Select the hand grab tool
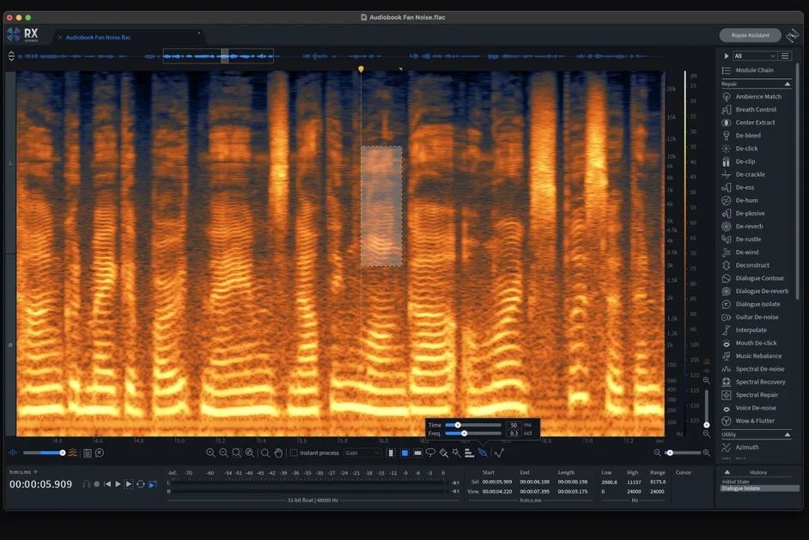Screen dimensions: 809x540 pyautogui.click(x=278, y=452)
